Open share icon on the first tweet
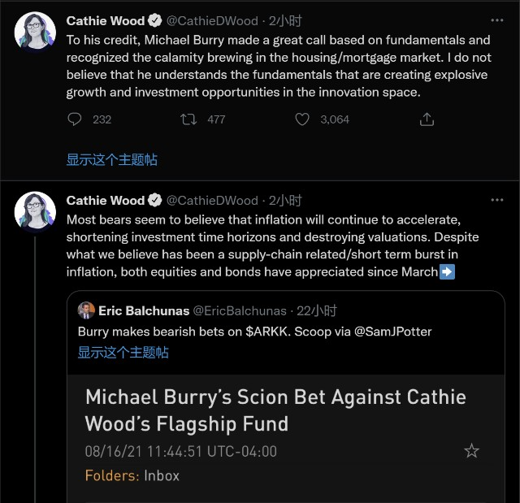The image size is (520, 503). (x=426, y=119)
